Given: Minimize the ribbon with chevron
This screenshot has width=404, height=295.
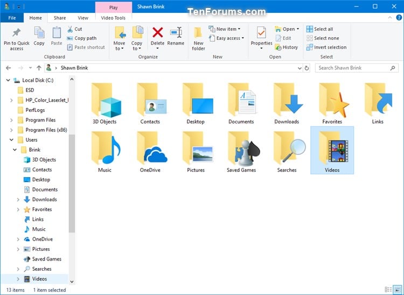Looking at the screenshot, I should (x=390, y=18).
